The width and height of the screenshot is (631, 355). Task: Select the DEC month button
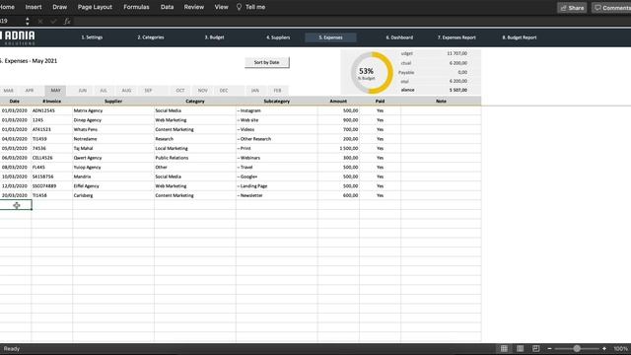[224, 91]
